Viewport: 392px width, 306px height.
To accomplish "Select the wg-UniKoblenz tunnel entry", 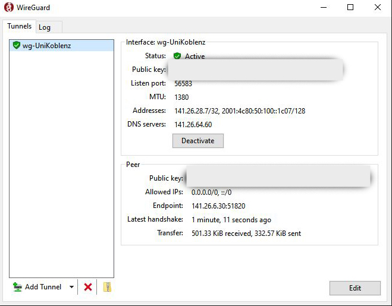I will coord(61,46).
